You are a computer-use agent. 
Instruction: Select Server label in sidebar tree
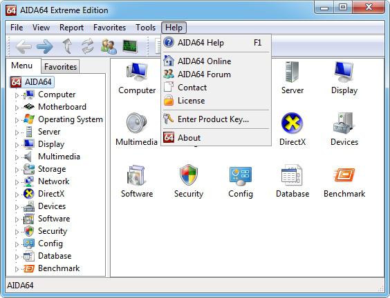(49, 132)
